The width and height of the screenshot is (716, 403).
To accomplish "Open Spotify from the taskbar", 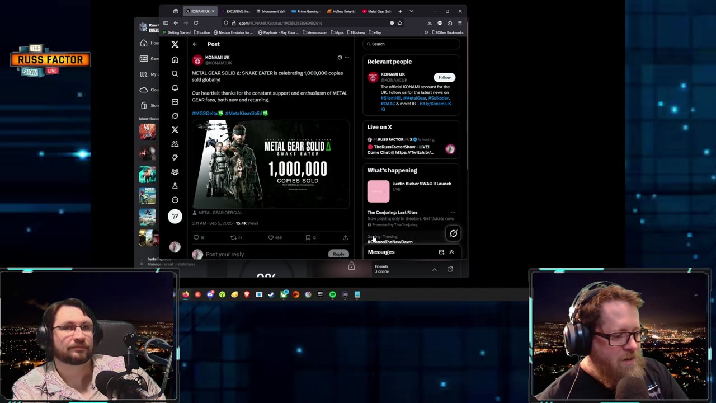I will tap(332, 294).
